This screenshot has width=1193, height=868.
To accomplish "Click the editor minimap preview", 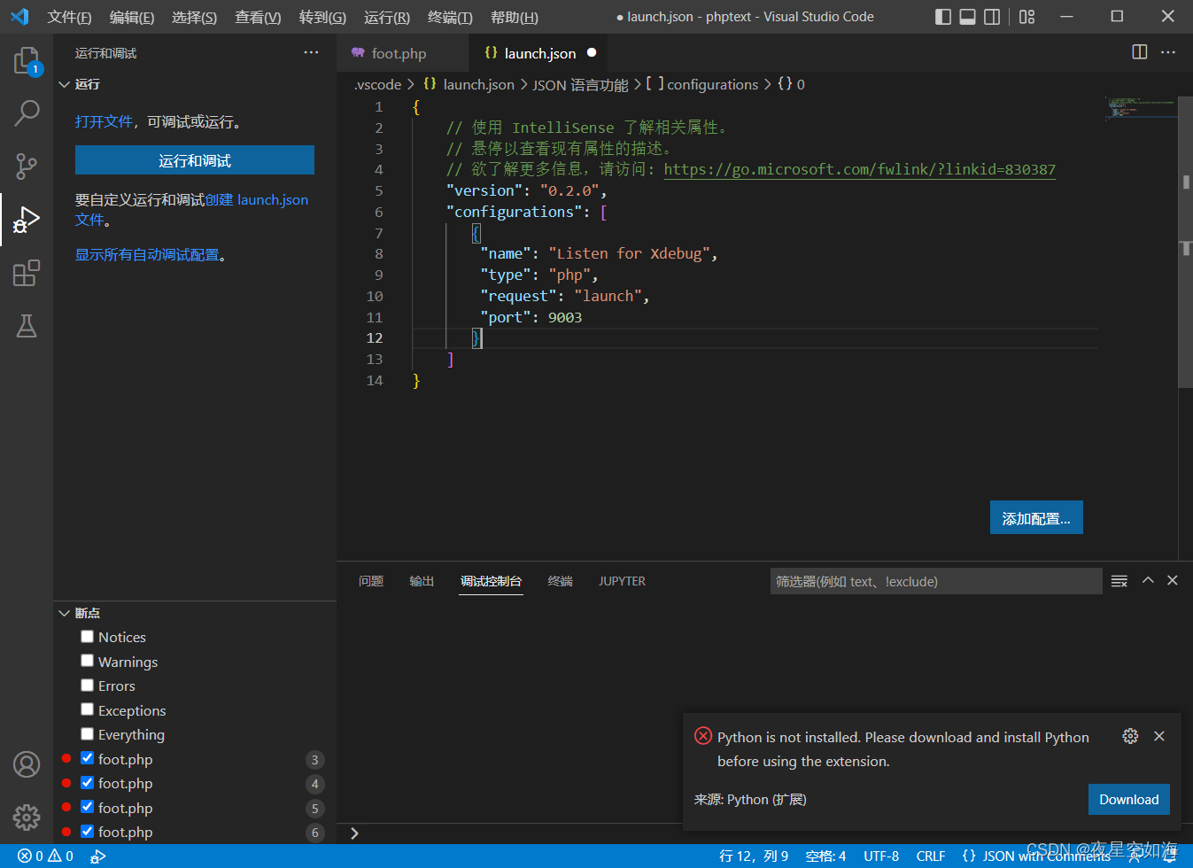I will (1140, 108).
